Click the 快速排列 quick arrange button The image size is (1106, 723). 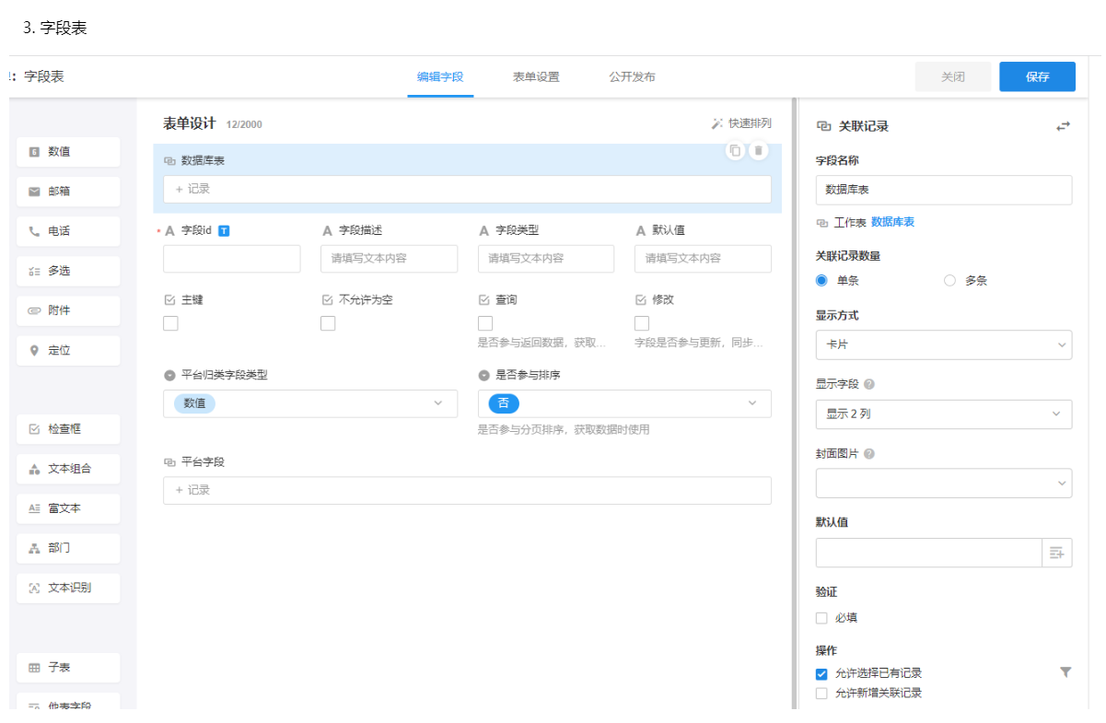pyautogui.click(x=741, y=123)
